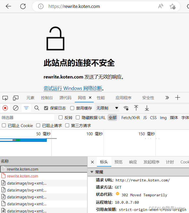Screen dimensions: 189x213
Task: Filter requests by Fetch/XHR
Action: click(131, 118)
